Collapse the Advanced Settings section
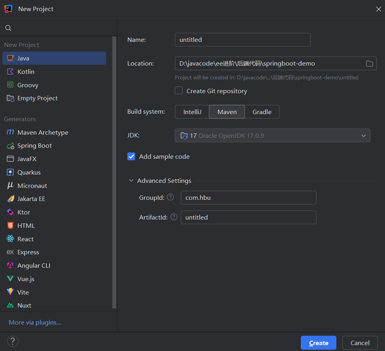 pyautogui.click(x=131, y=180)
